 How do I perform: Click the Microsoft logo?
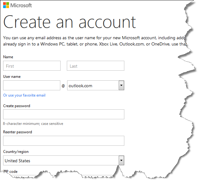(17, 5)
